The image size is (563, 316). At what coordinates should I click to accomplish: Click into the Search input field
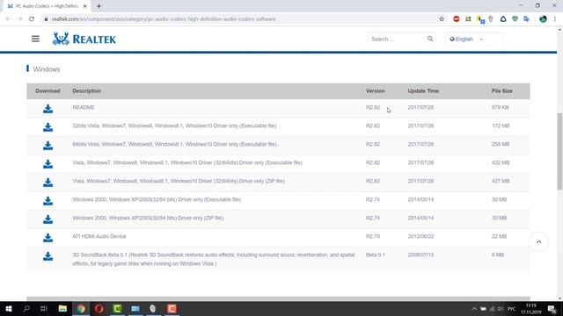coord(397,39)
